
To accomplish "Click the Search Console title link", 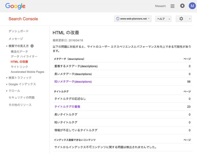I will [23, 19].
